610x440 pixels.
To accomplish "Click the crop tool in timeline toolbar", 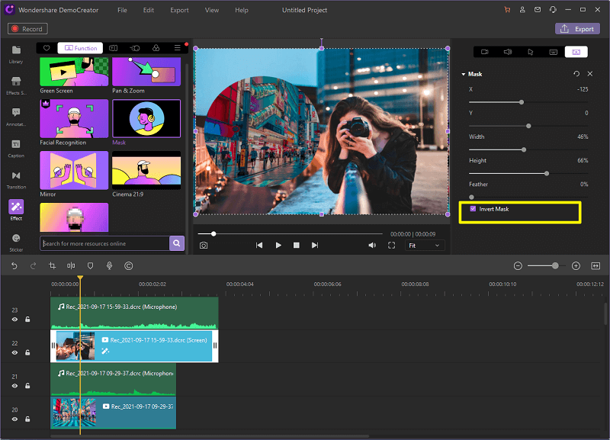I will [x=53, y=265].
